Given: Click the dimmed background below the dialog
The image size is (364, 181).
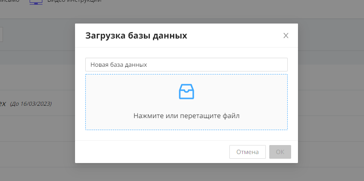Looking at the screenshot, I should click(x=186, y=172).
